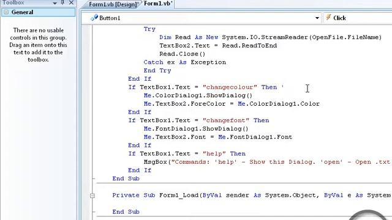
Task: Collapse the Form1_Load sub outline
Action: (92, 196)
